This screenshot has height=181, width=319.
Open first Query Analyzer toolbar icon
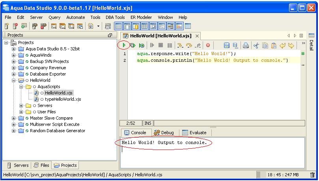tap(54, 26)
